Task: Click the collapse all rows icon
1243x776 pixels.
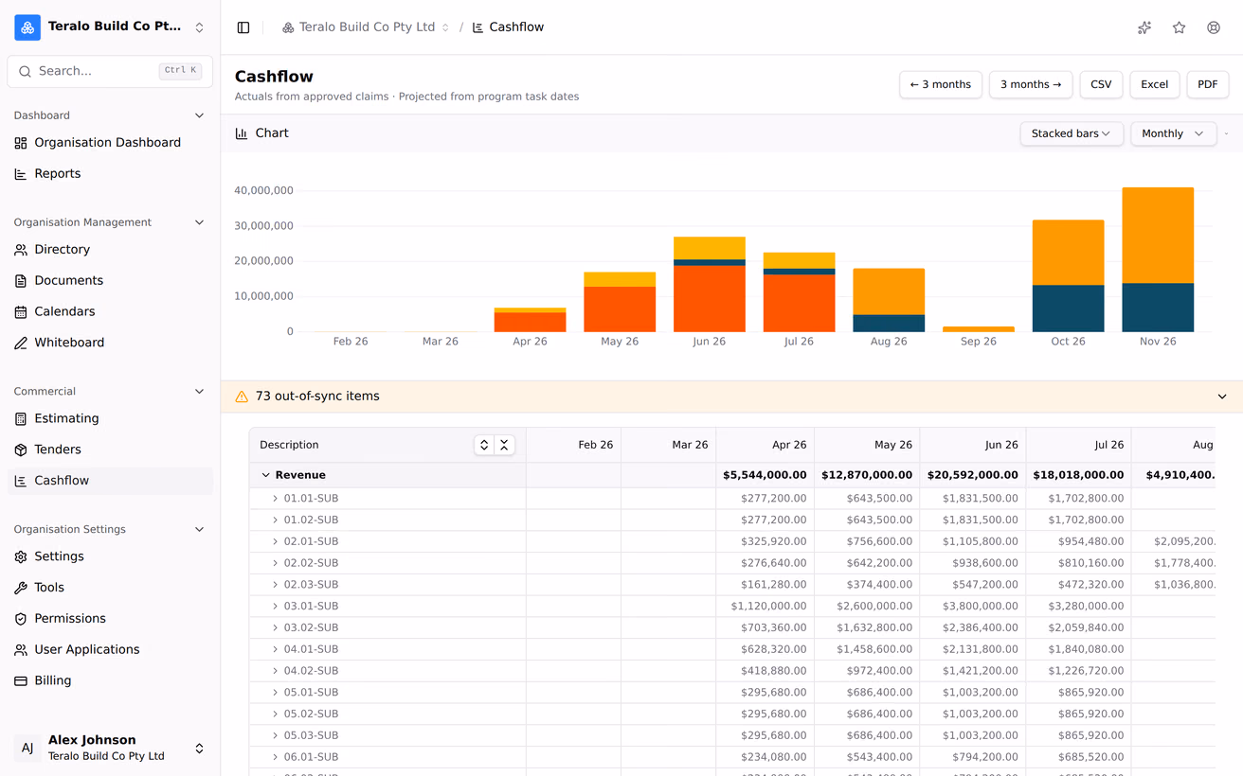Action: (505, 445)
